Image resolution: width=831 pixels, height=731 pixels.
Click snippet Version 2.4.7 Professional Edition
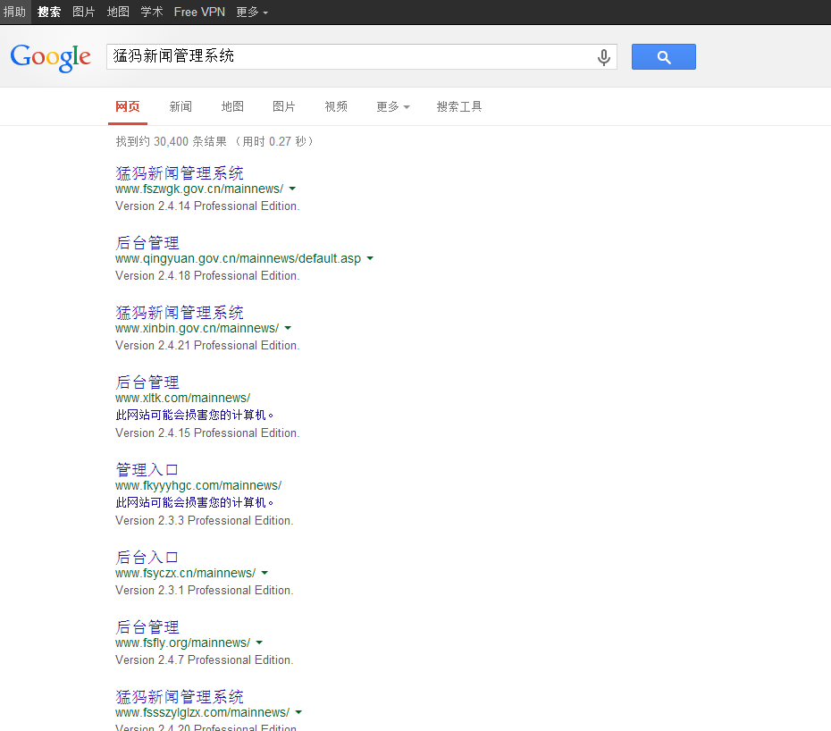click(x=204, y=660)
